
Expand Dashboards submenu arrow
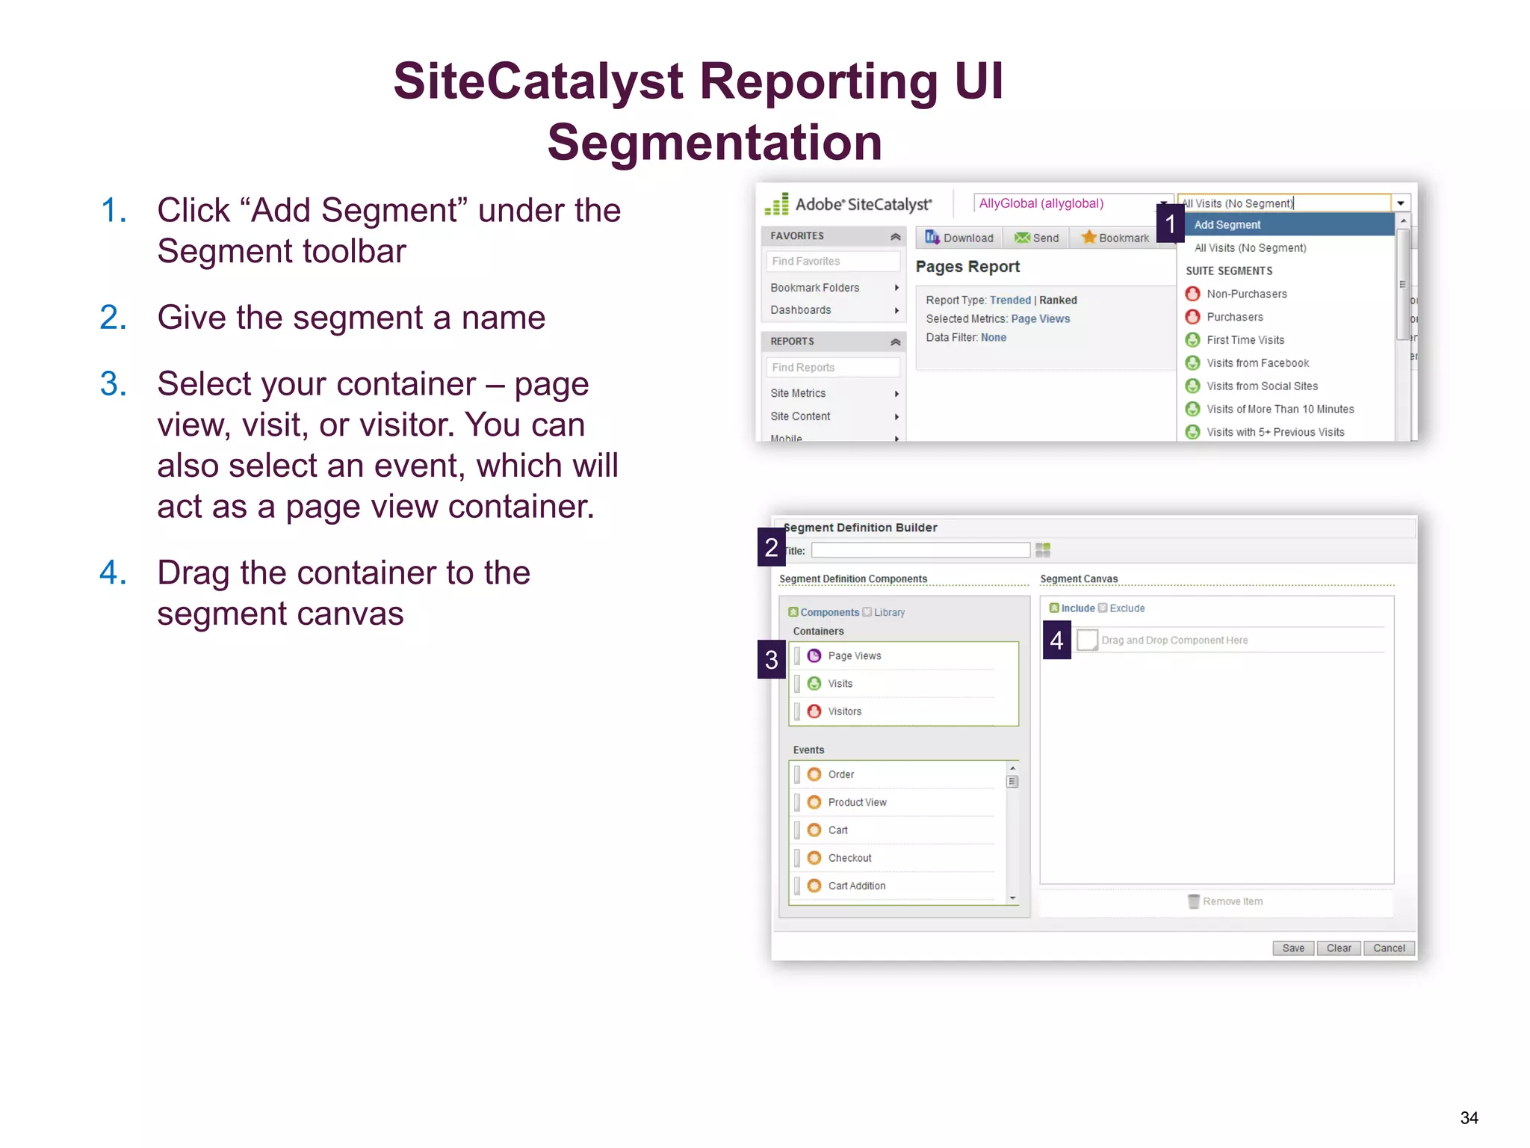coord(896,310)
